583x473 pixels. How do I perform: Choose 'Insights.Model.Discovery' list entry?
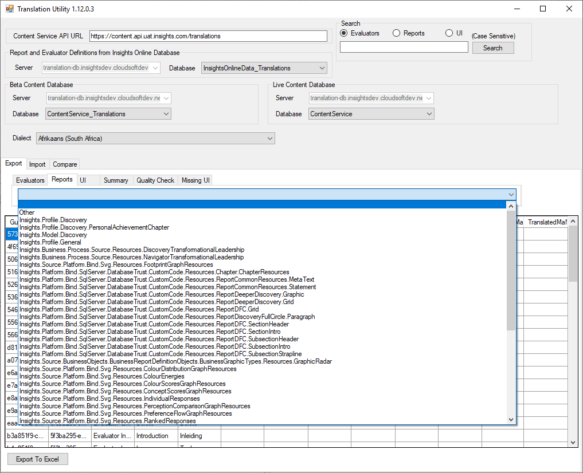(x=262, y=235)
